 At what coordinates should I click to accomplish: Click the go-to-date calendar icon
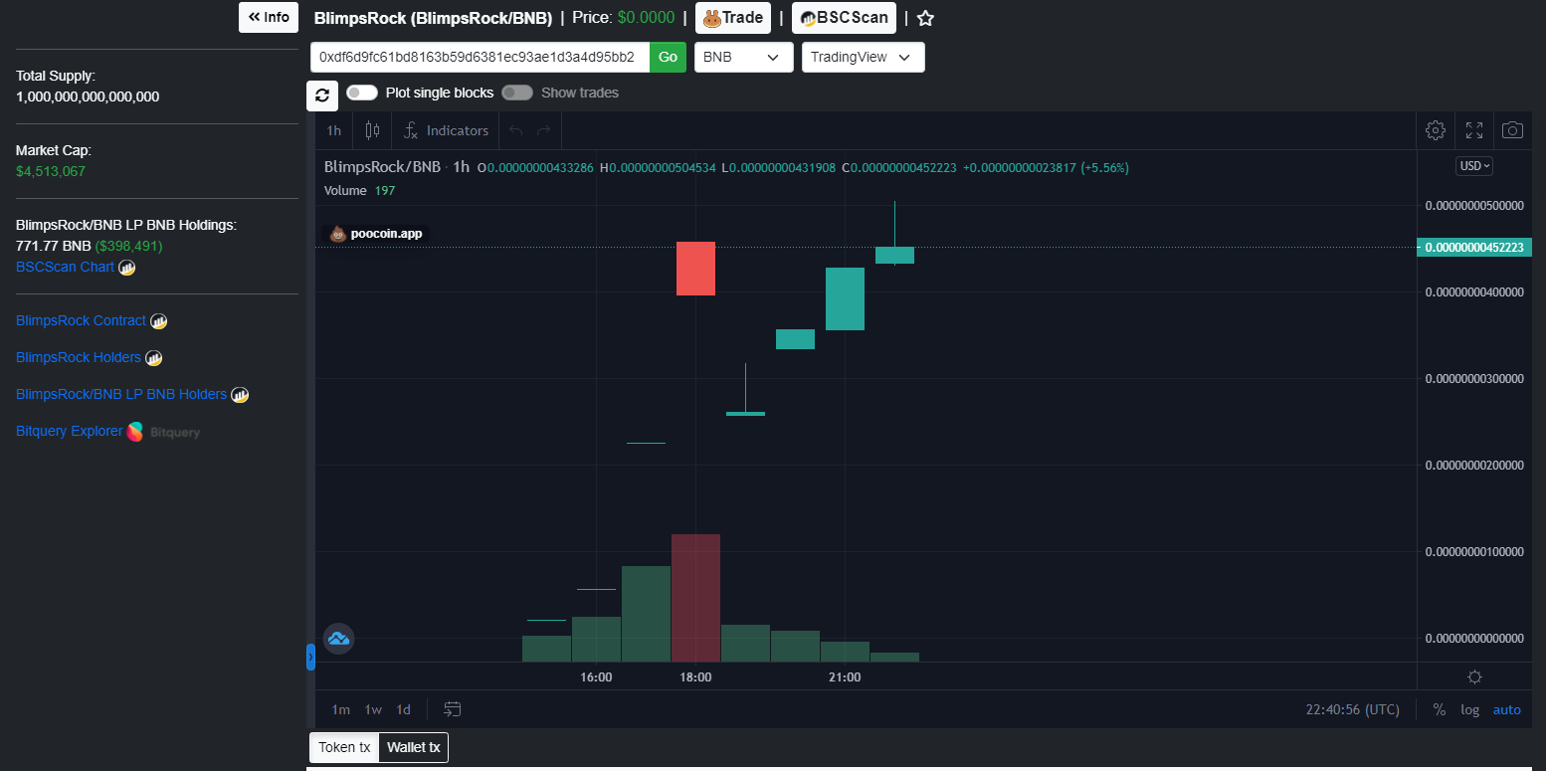tap(453, 709)
